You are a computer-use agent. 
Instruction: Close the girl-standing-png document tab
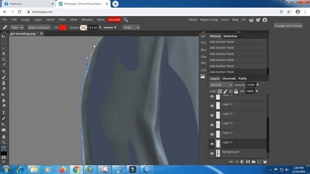coord(41,33)
